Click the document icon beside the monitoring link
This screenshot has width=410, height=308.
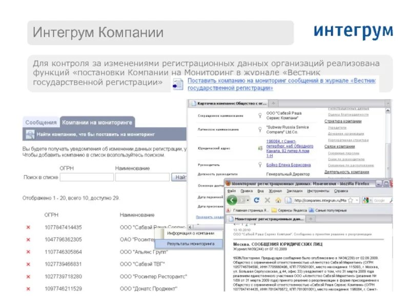(178, 84)
